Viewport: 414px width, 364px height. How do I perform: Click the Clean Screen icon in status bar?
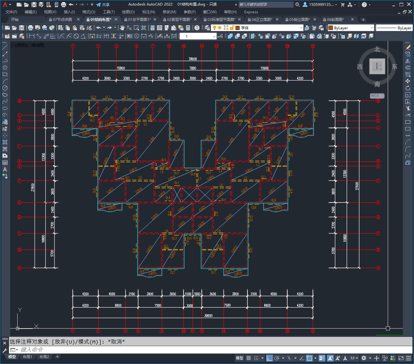[401, 358]
